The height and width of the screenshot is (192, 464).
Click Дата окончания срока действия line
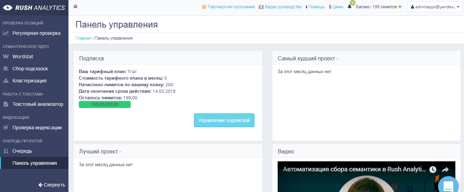point(127,91)
